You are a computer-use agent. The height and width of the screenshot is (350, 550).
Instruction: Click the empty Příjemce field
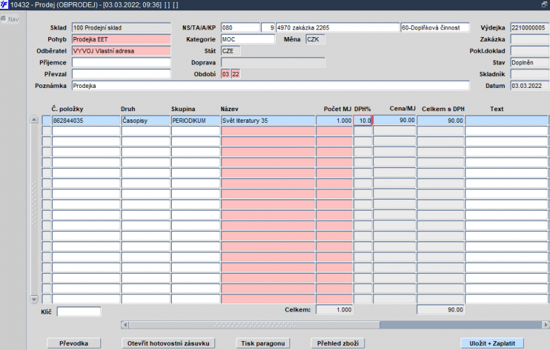click(x=121, y=62)
